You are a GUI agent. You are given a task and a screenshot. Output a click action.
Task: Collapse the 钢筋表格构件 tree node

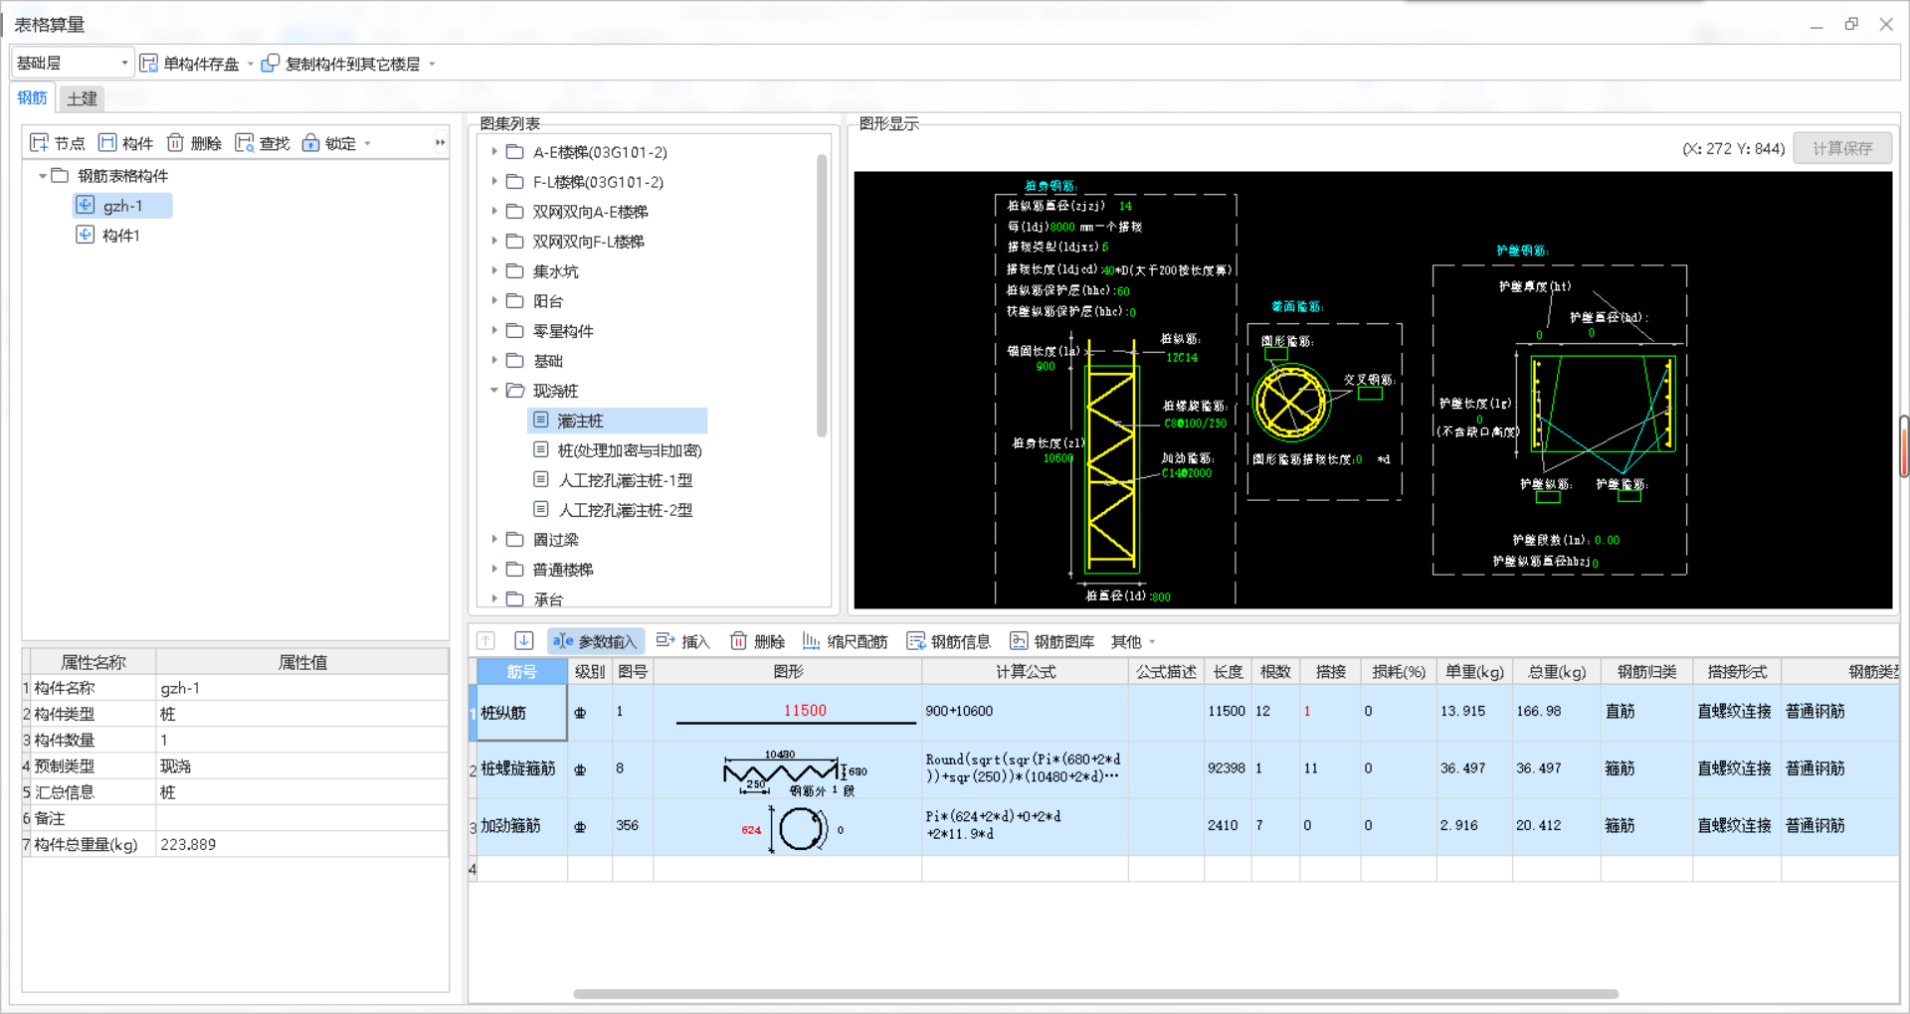[x=42, y=176]
